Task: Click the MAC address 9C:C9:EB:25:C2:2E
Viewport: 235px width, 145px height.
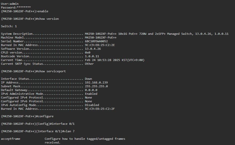Action: tap(100, 45)
